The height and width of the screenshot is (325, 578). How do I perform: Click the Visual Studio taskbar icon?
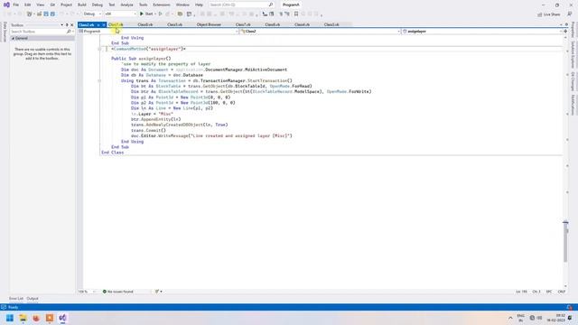[62, 318]
